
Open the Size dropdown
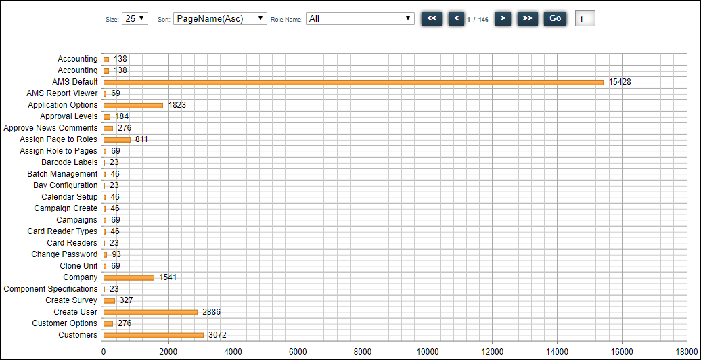tap(135, 19)
